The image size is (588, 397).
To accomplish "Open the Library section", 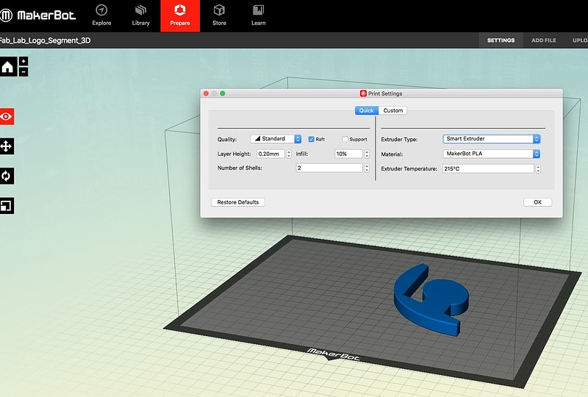I will 140,15.
